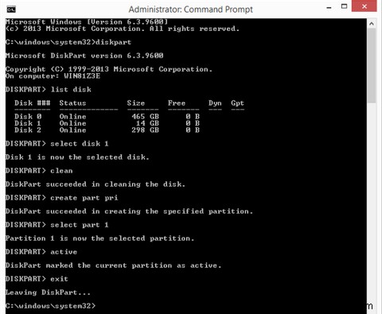Click the 'Disk 1' row label
This screenshot has height=314, width=382.
click(x=28, y=123)
